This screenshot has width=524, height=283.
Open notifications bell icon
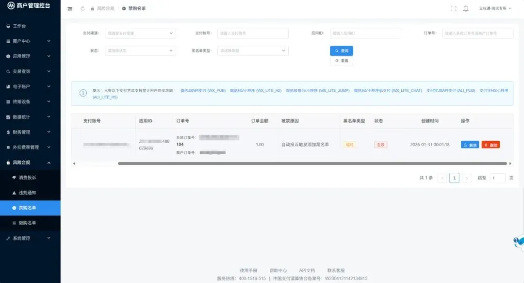pos(466,9)
